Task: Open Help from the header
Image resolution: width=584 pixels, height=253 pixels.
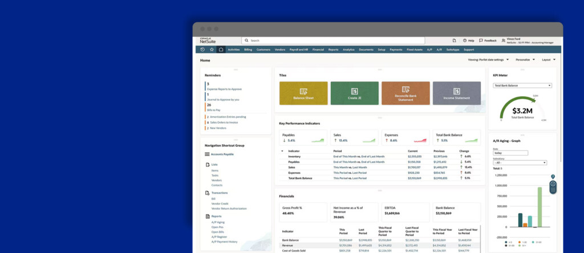Action: click(469, 40)
